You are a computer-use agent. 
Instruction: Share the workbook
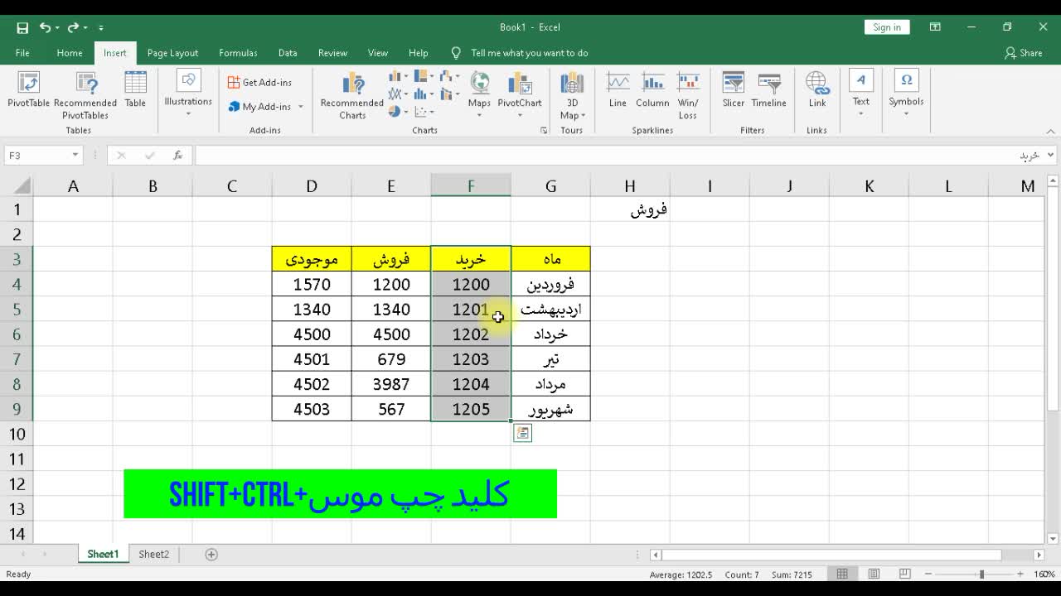1024,53
